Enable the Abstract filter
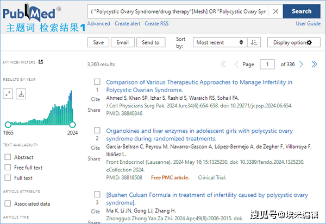326x224 pixels. [x=8, y=157]
